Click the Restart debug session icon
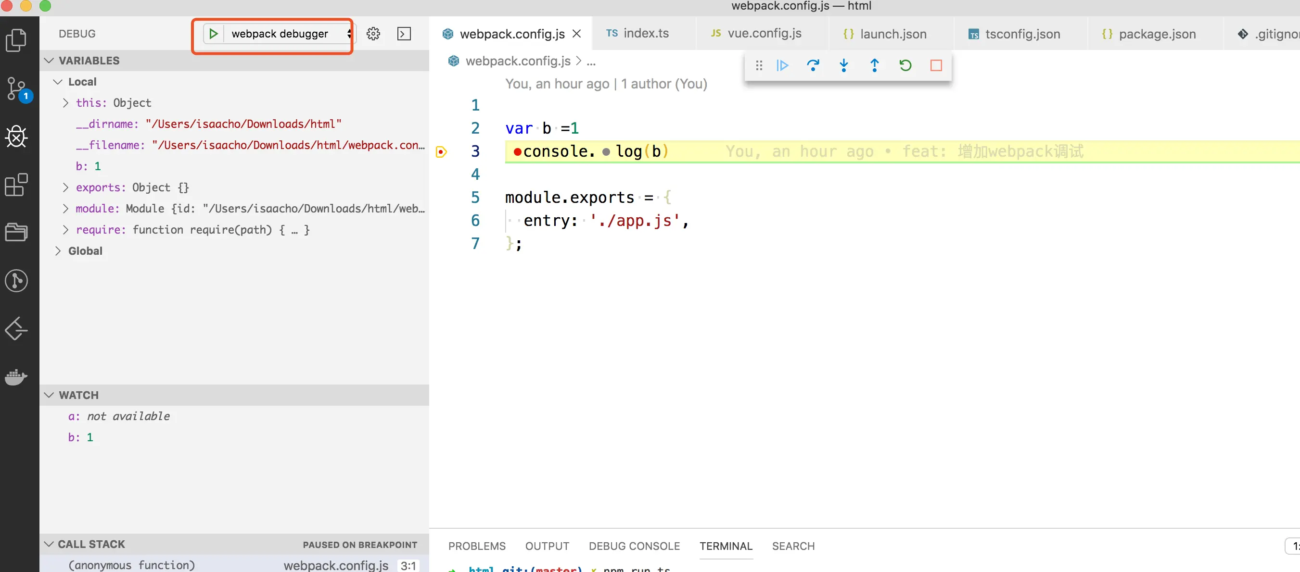1300x572 pixels. [x=905, y=65]
